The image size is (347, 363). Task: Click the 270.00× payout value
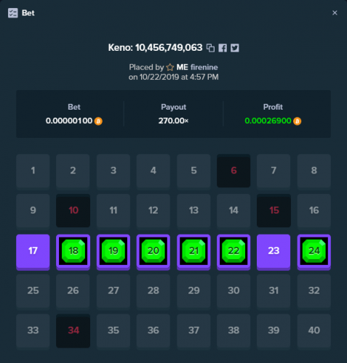click(x=173, y=121)
